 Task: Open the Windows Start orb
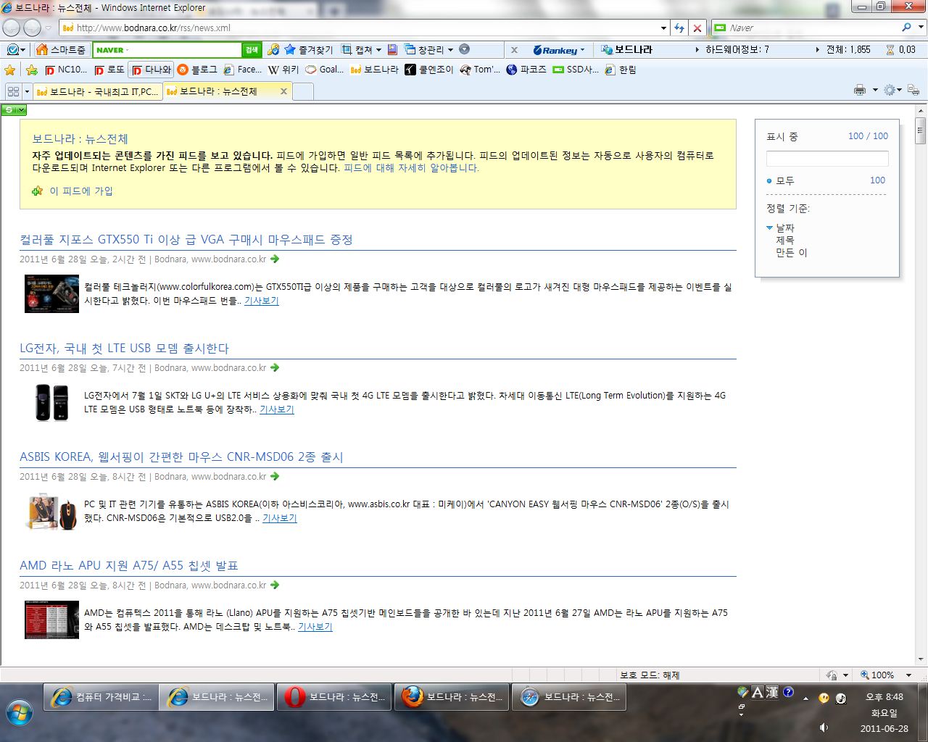(20, 712)
